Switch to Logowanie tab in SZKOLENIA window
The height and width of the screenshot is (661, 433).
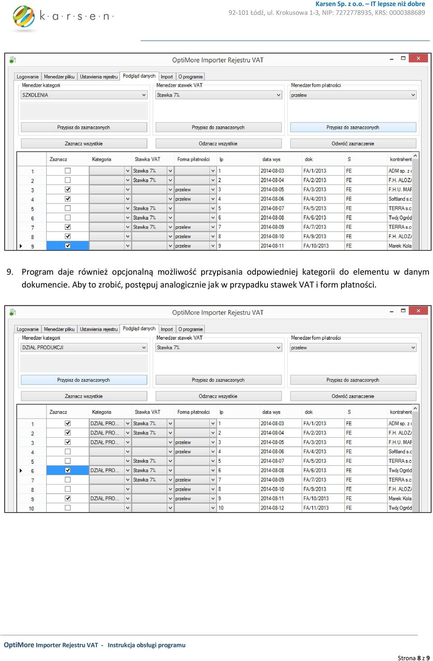[x=28, y=77]
